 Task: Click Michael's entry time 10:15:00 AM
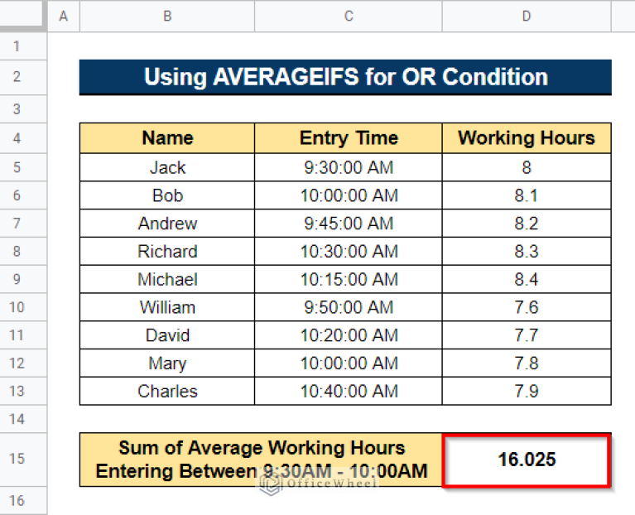coord(349,279)
